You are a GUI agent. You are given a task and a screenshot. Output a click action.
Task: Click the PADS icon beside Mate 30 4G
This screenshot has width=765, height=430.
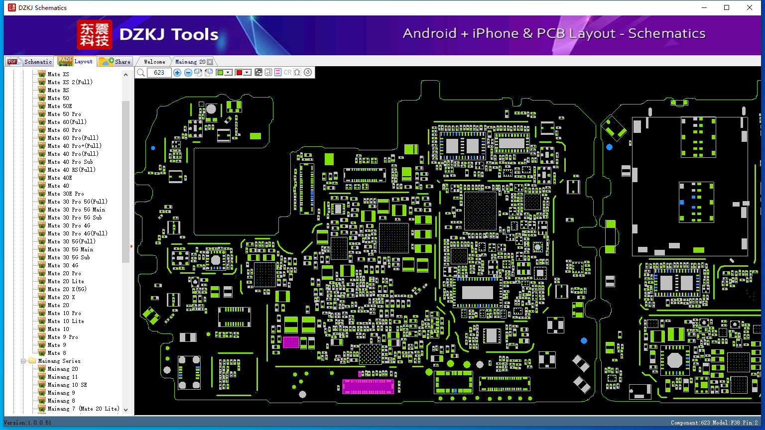pos(42,265)
